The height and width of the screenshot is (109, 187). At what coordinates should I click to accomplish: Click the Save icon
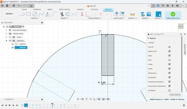coord(14,6)
